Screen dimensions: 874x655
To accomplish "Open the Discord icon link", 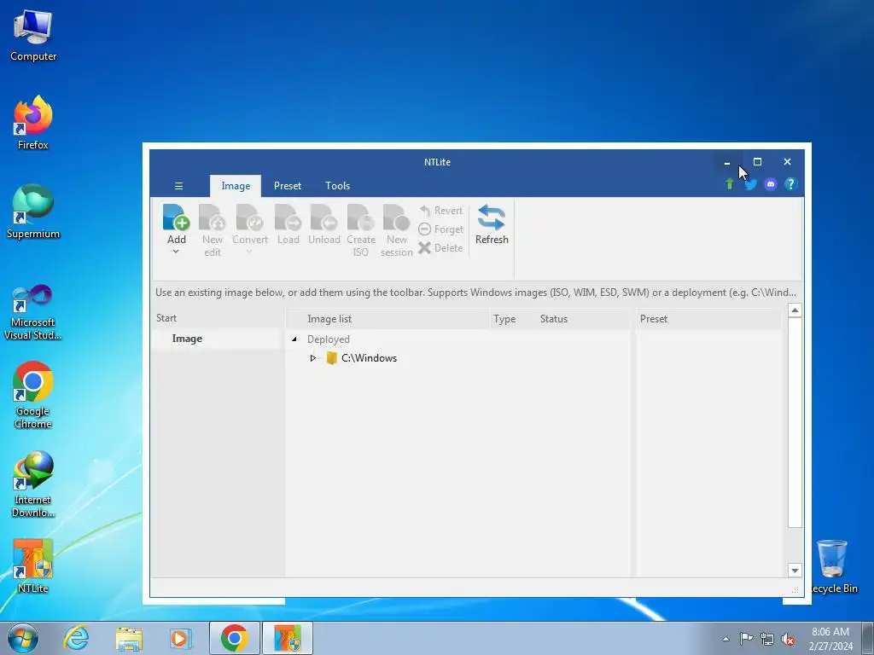I will click(x=771, y=184).
